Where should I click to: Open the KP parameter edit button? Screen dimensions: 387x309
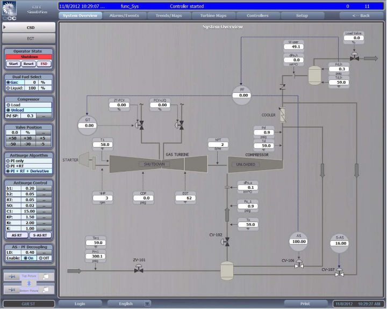point(47,217)
